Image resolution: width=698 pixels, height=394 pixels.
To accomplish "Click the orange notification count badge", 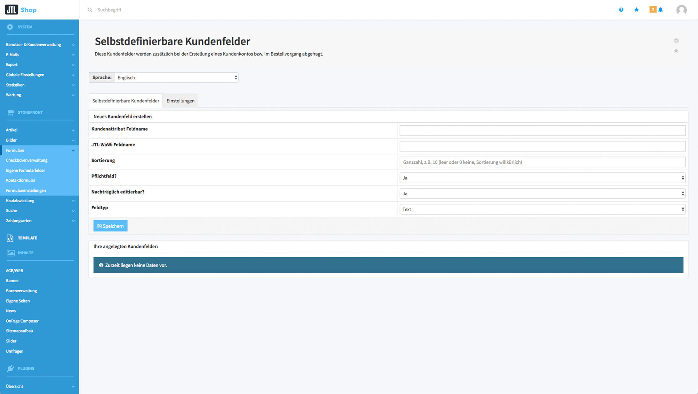I will [653, 9].
